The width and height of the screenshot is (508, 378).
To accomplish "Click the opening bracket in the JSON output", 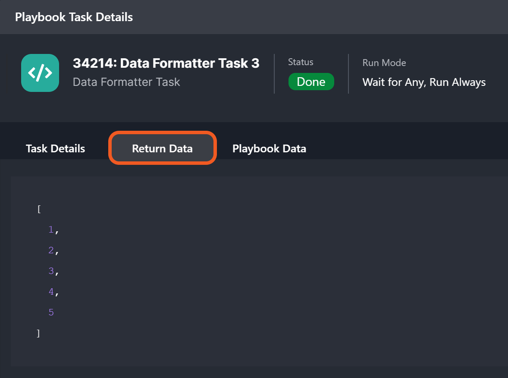I will pos(39,209).
